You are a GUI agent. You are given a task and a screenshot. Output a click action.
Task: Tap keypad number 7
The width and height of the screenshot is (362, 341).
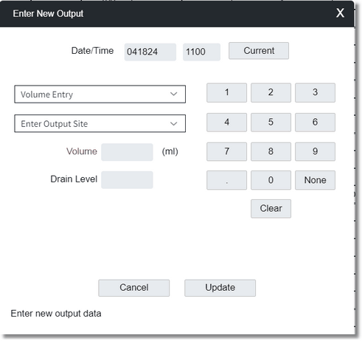(x=226, y=151)
